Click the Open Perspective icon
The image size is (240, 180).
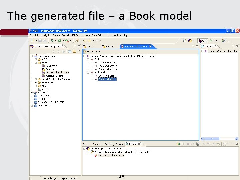point(185,41)
